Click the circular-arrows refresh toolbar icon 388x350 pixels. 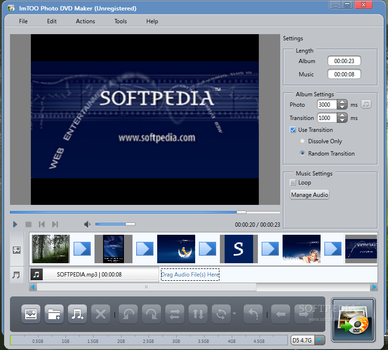pyautogui.click(x=221, y=314)
